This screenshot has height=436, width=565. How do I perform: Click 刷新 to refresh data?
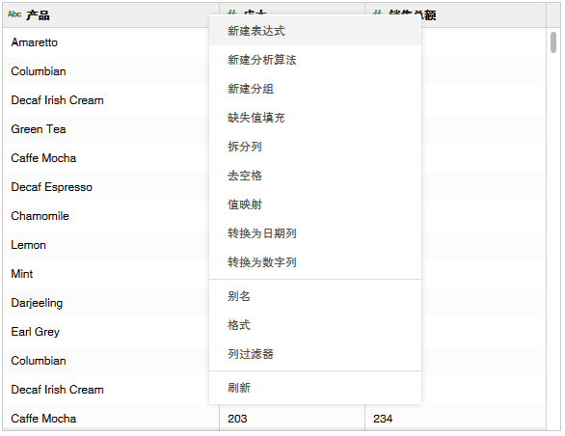[315, 388]
